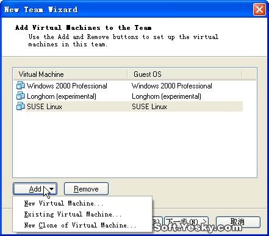
Task: Click empty area of virtual machine list
Action: click(x=135, y=145)
